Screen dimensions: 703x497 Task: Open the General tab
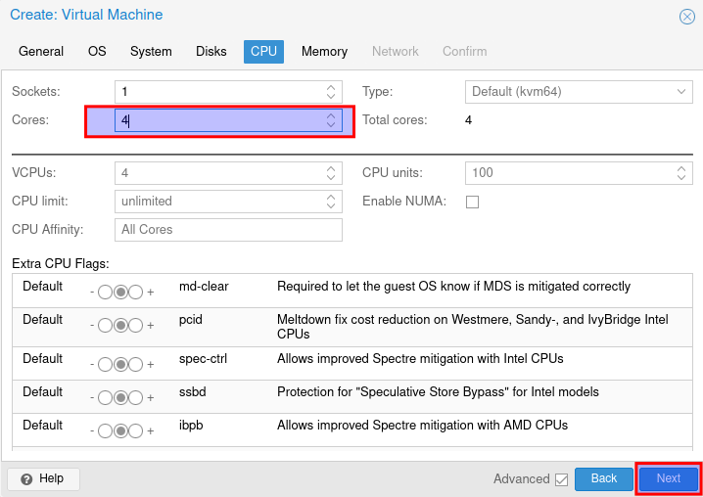(x=41, y=51)
